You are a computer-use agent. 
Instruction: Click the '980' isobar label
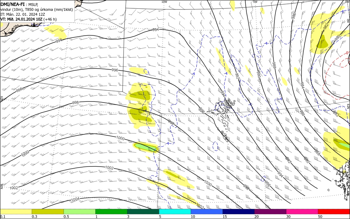pyautogui.click(x=338, y=37)
